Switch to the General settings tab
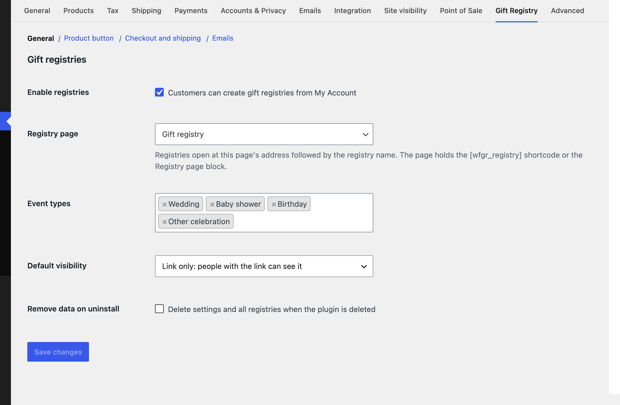 point(37,11)
